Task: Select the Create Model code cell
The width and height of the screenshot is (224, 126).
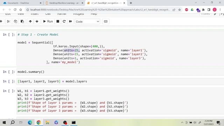Action: (120, 48)
